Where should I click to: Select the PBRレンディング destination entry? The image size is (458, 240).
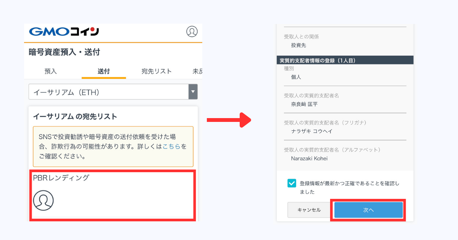[113, 196]
